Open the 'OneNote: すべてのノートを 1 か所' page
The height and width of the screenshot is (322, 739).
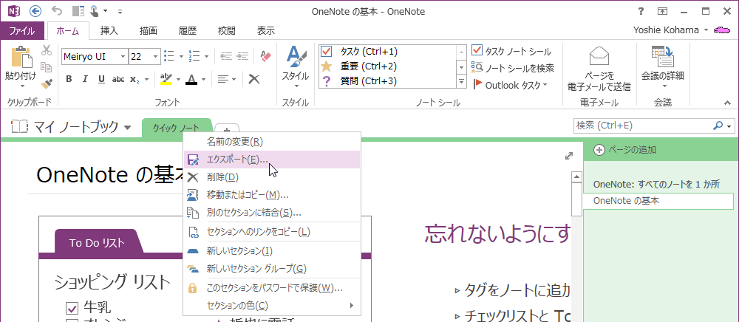coord(656,184)
